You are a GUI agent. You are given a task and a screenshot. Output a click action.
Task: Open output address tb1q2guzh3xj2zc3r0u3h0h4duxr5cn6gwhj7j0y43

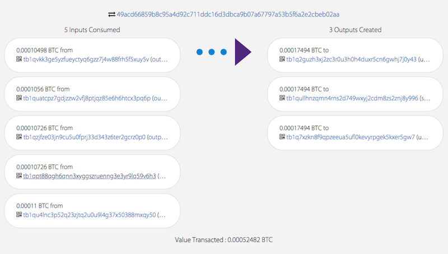click(x=352, y=59)
